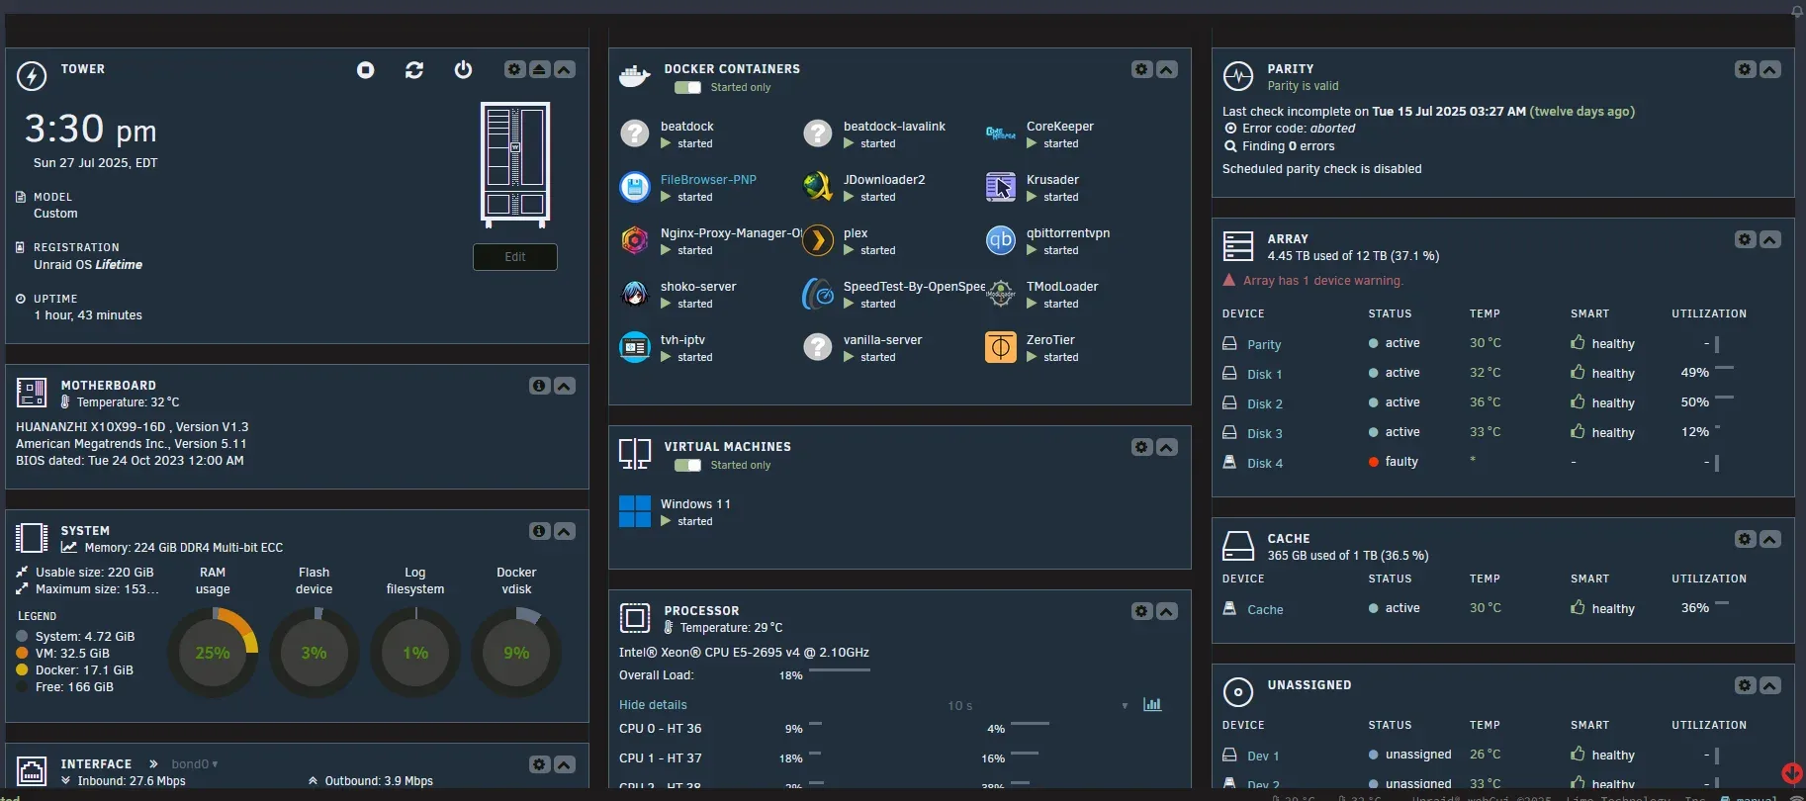Click the System panel info icon

[x=539, y=531]
